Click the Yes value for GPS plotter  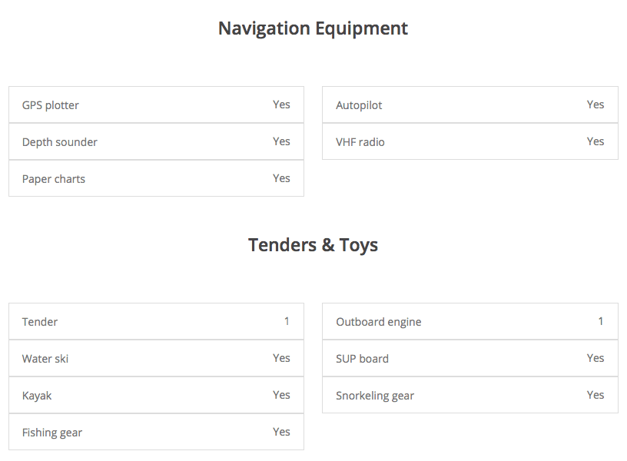(281, 104)
